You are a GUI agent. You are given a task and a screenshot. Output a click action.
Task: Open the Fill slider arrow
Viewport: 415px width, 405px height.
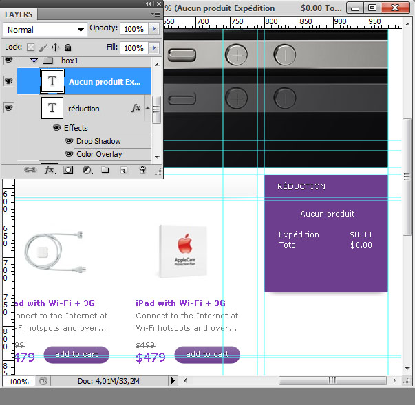click(x=154, y=48)
